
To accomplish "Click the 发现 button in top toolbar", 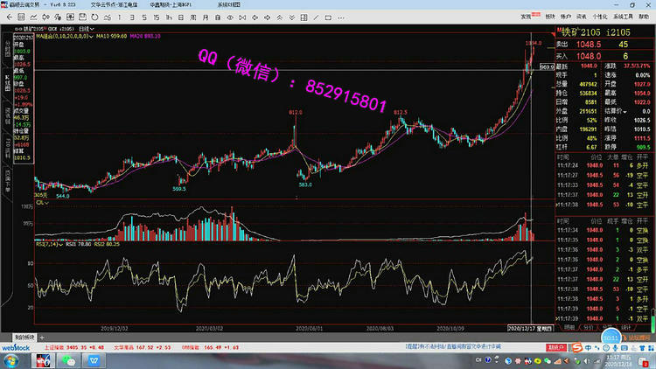I will (x=527, y=15).
